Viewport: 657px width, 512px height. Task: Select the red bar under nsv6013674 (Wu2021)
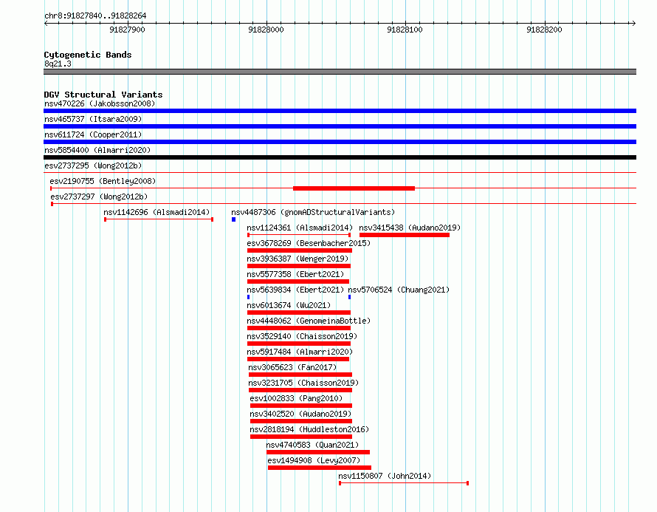(x=299, y=313)
